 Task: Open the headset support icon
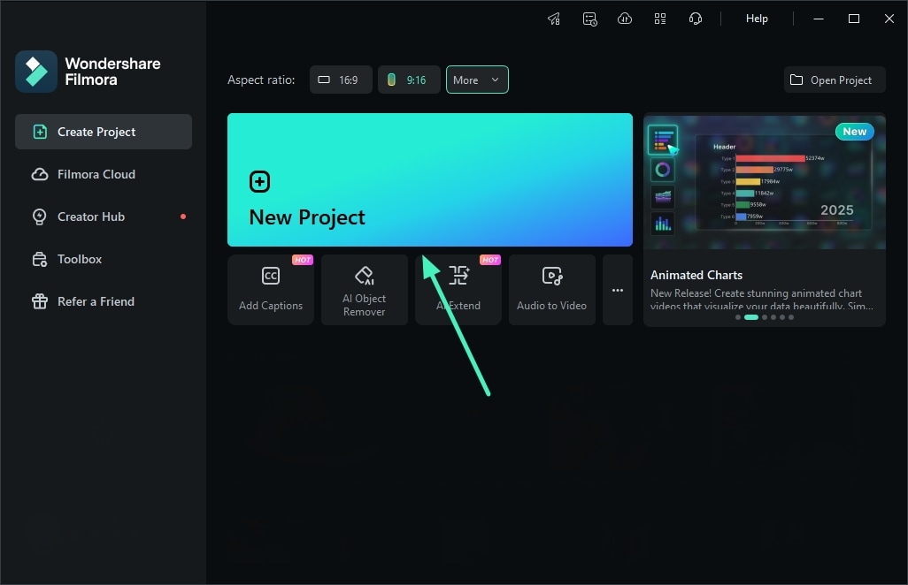coord(696,18)
